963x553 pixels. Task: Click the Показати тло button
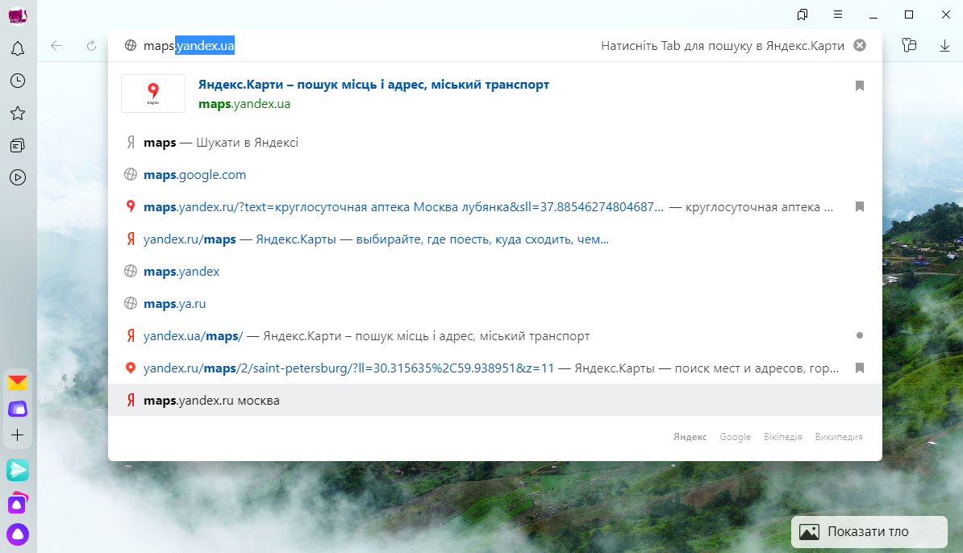tap(869, 531)
